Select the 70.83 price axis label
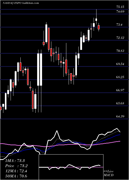The height and width of the screenshot is (180, 129). (120, 51)
